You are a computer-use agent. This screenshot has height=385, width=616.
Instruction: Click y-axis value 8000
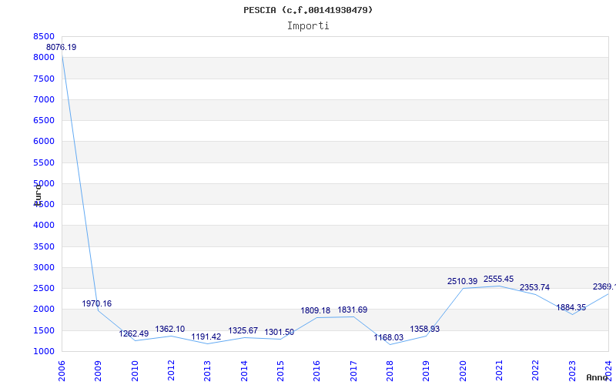coord(44,57)
